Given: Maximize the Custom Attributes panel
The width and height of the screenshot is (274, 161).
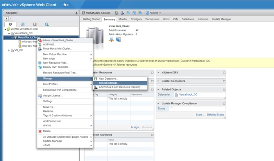Looking at the screenshot, I should pos(152,135).
